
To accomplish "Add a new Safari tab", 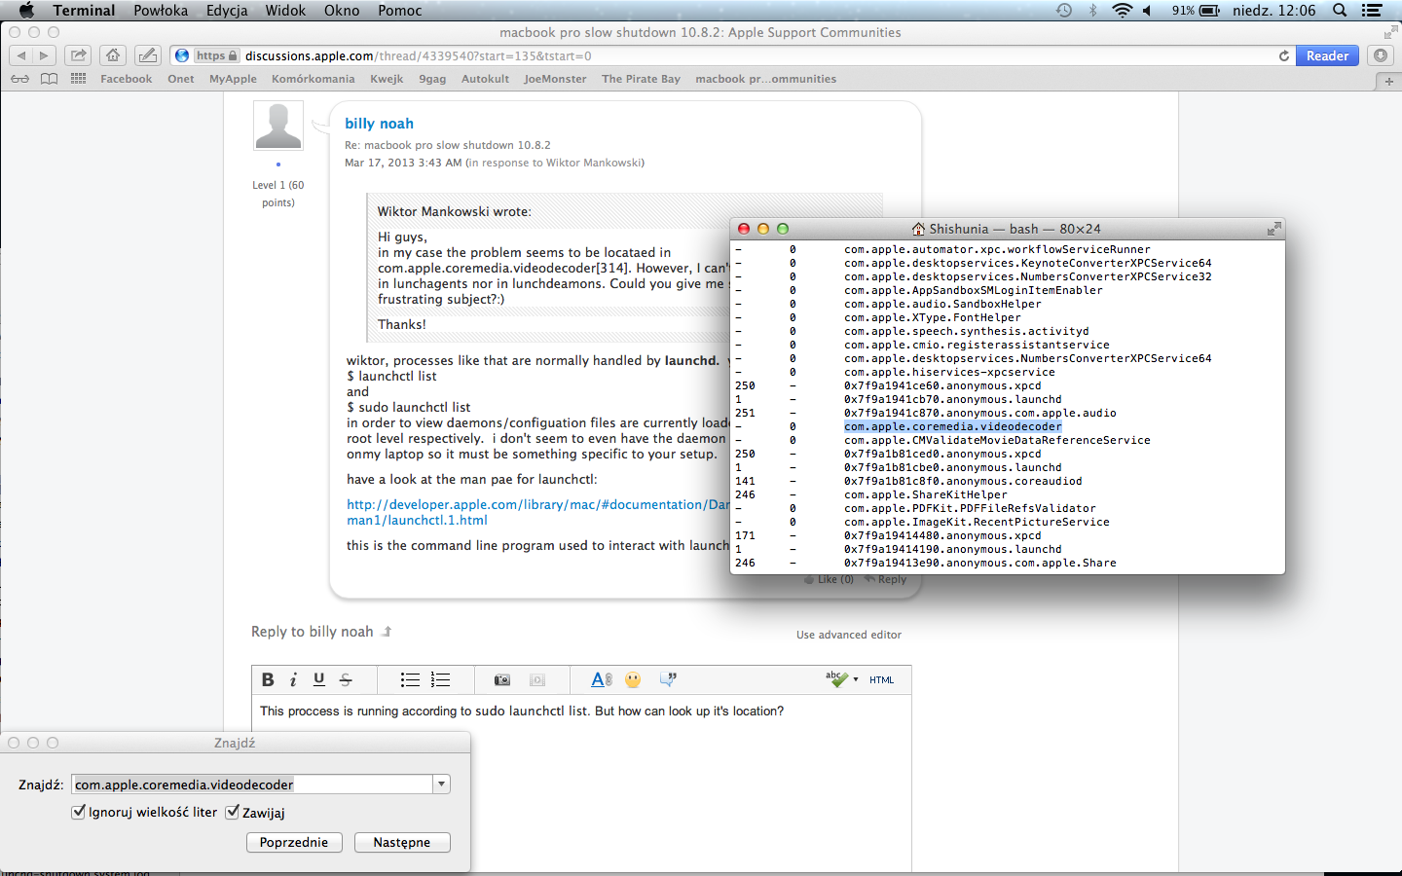I will pos(1389,82).
